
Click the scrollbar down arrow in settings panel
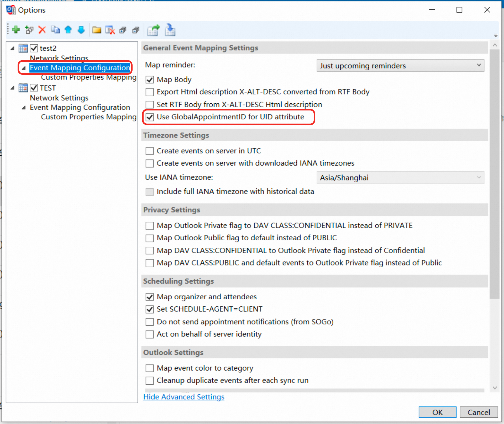click(x=495, y=388)
